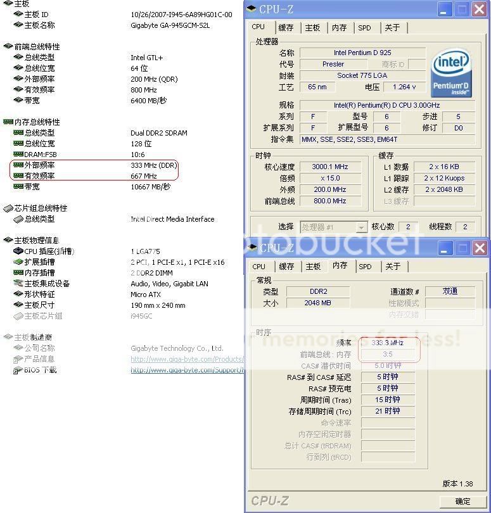
Task: Switch to CPU tab in lower CPU-Z window
Action: 259,267
